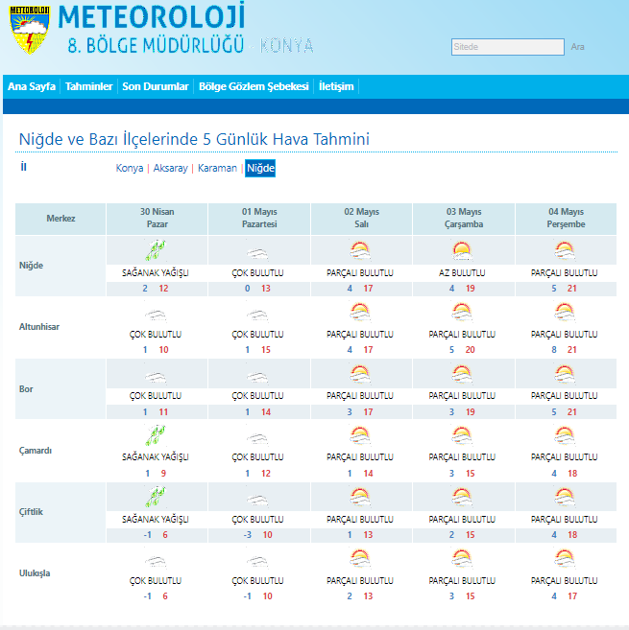
Task: Click the 01 Mayıs Pazartesi header
Action: coord(259,219)
